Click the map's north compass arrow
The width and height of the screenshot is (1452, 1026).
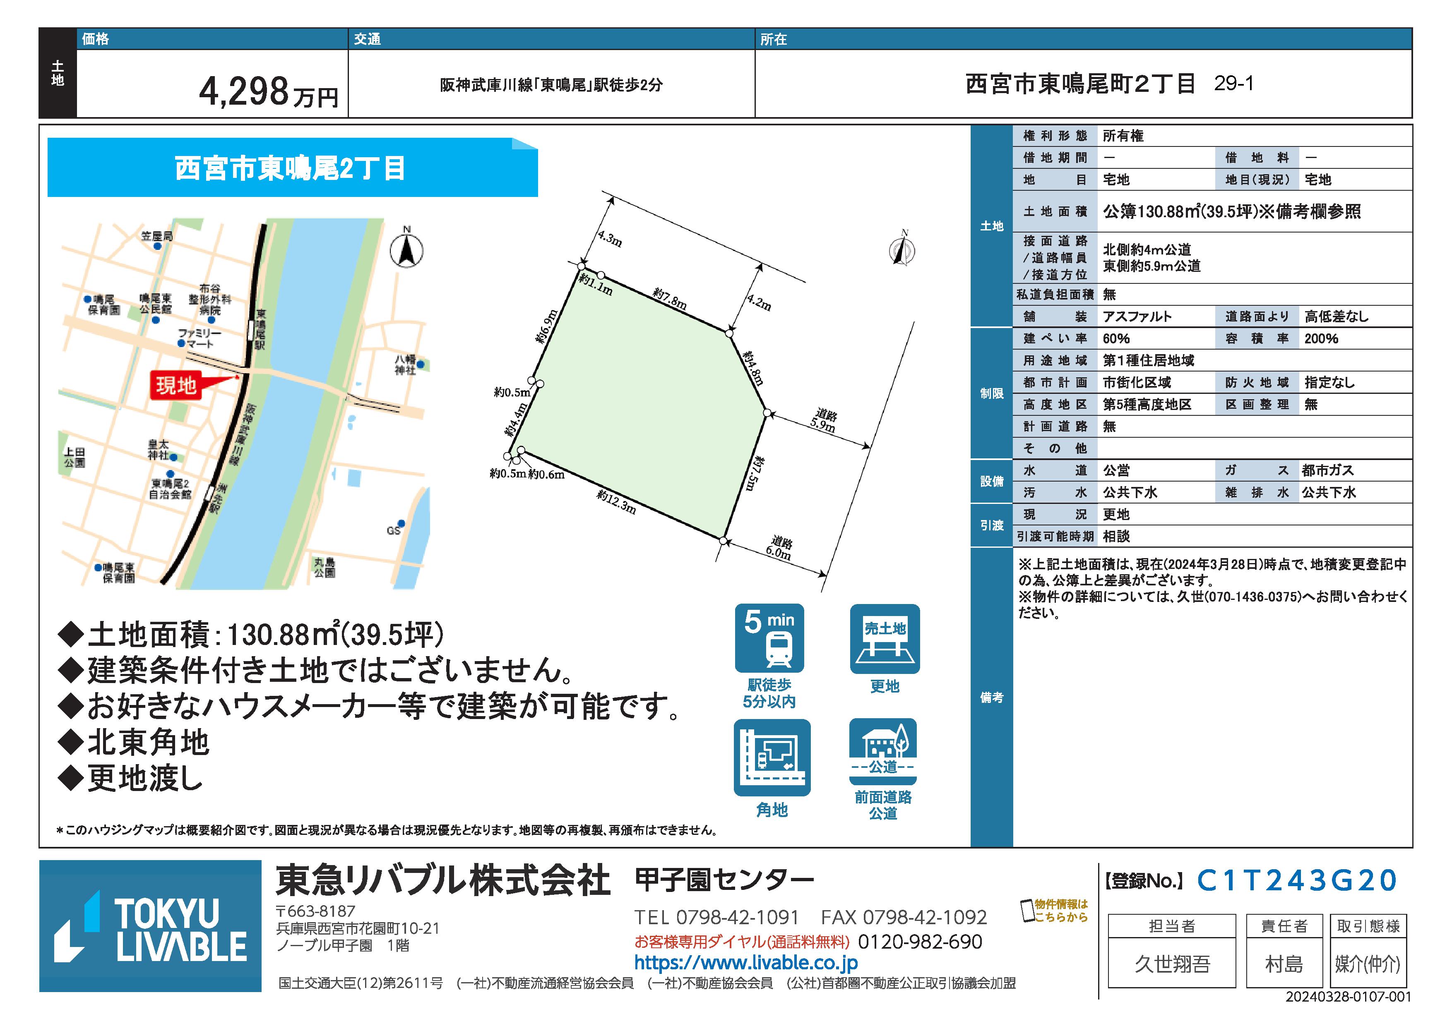pos(406,250)
